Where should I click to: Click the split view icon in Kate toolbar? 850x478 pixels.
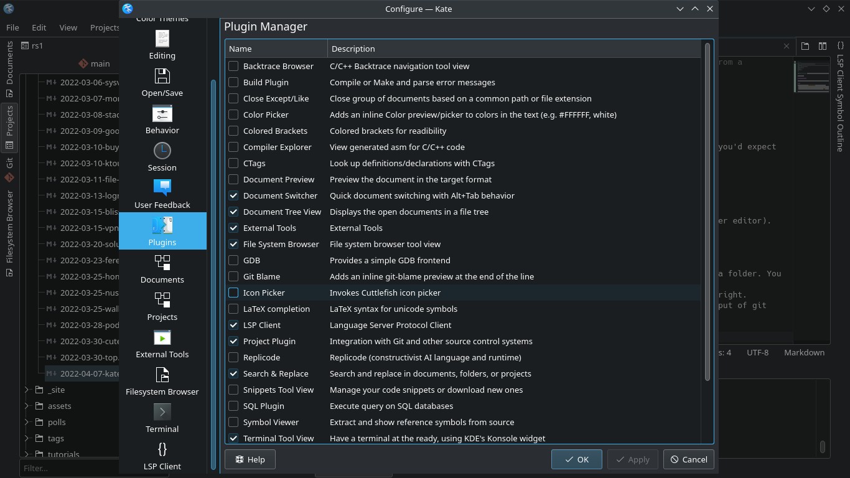pyautogui.click(x=823, y=45)
